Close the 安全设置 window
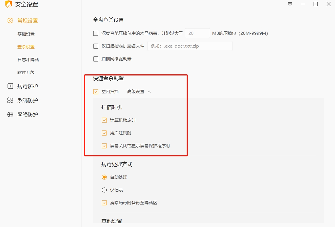The height and width of the screenshot is (227, 335). click(x=329, y=4)
